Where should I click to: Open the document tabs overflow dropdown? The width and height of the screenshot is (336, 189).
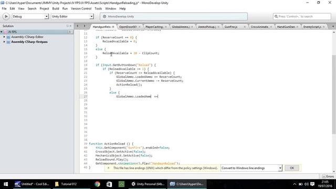333,26
